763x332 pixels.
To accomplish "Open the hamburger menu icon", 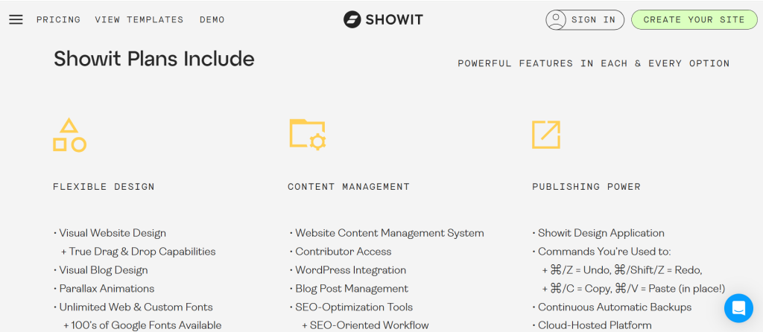I will pyautogui.click(x=16, y=19).
